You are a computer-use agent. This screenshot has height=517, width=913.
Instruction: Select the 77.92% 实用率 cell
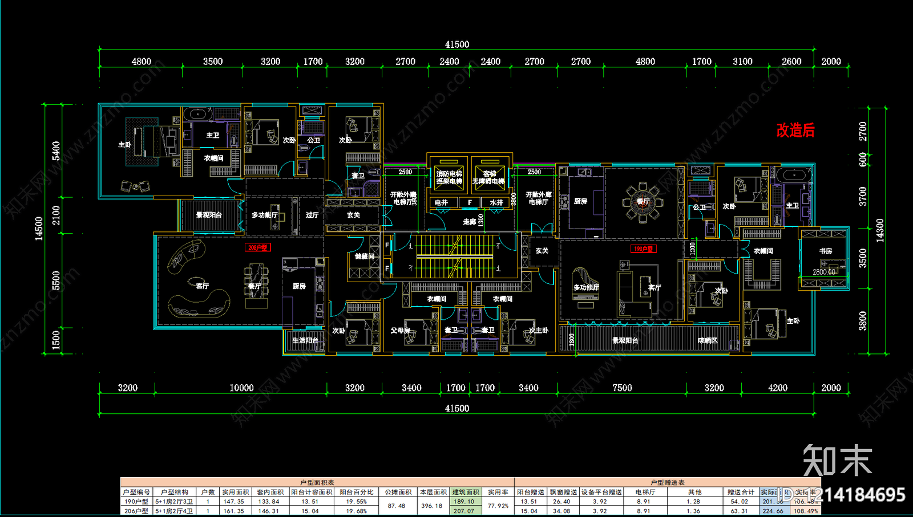tap(498, 506)
